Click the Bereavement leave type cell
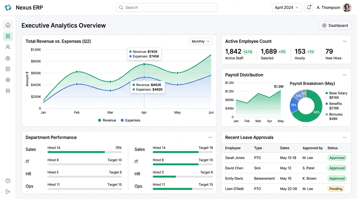 (x=264, y=179)
